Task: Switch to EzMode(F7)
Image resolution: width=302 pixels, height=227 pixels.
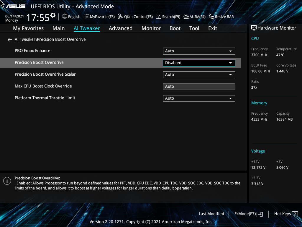Action: (x=249, y=214)
